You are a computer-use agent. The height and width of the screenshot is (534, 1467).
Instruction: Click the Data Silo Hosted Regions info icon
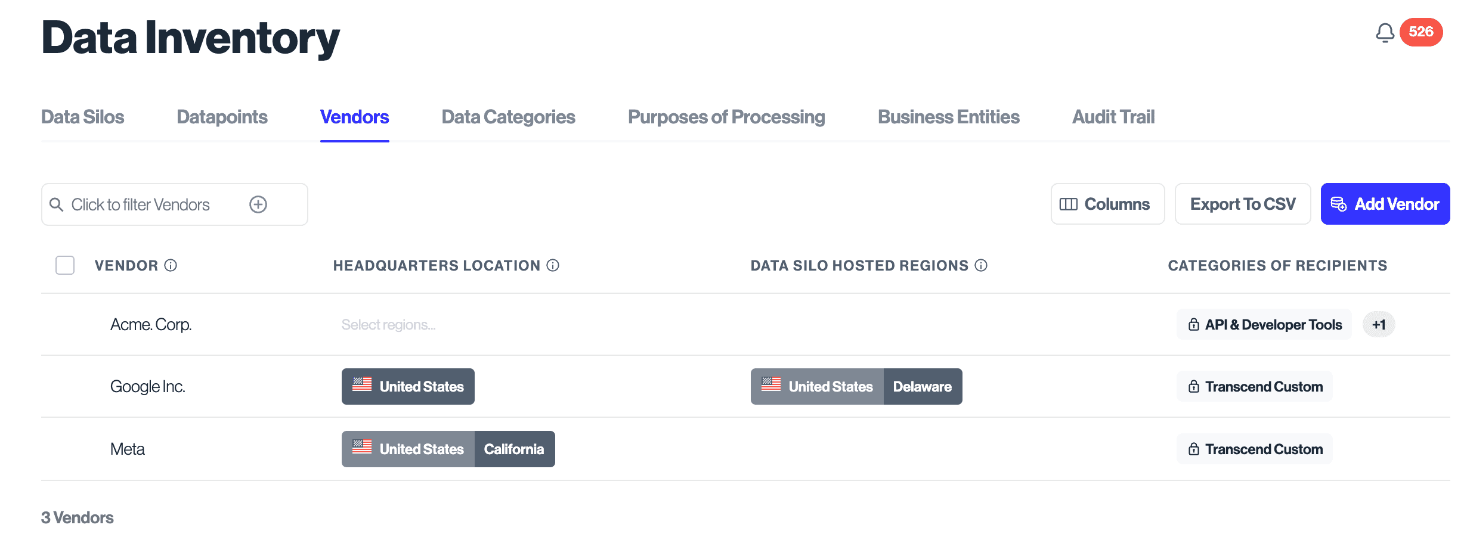[x=981, y=265]
